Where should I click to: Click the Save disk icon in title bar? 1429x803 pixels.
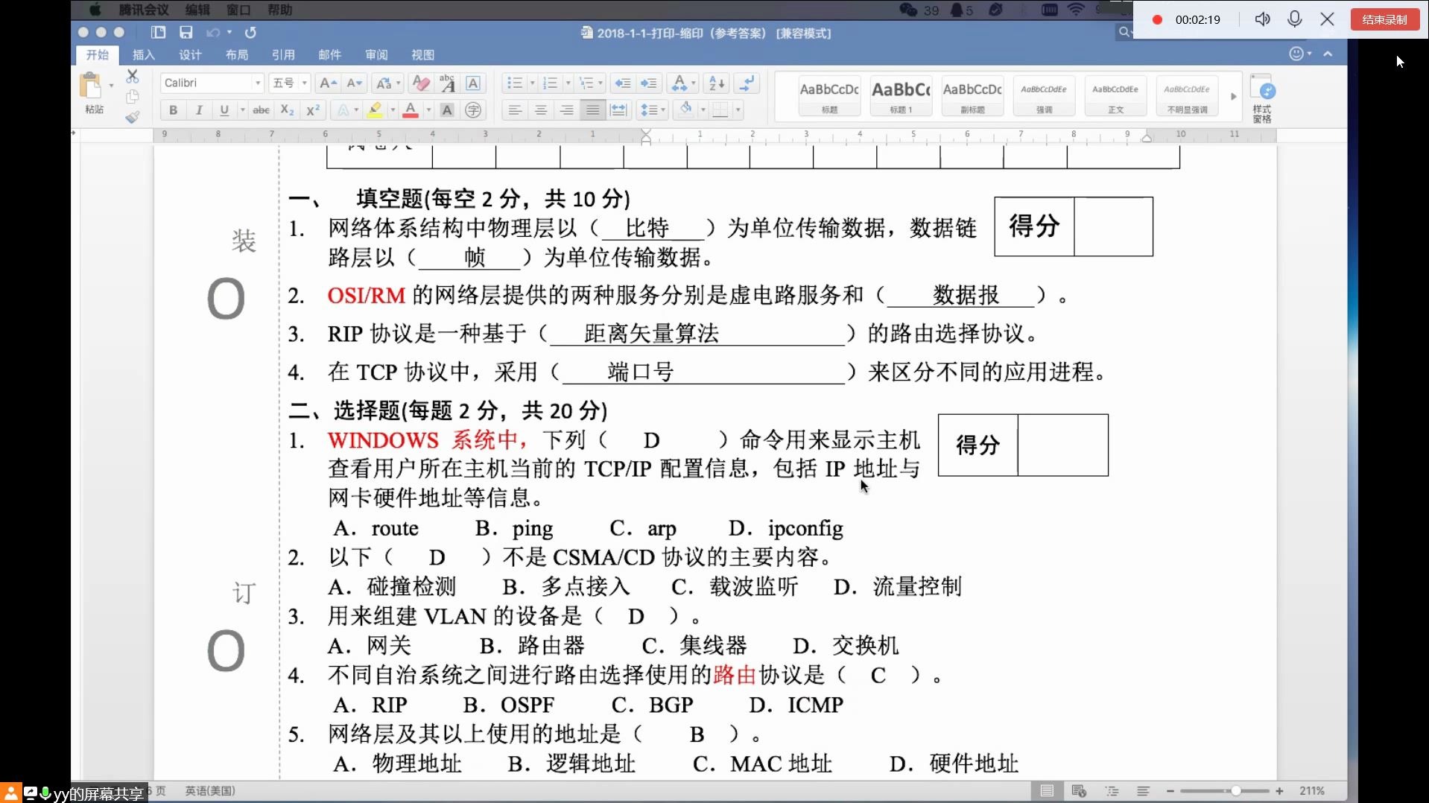(x=186, y=32)
